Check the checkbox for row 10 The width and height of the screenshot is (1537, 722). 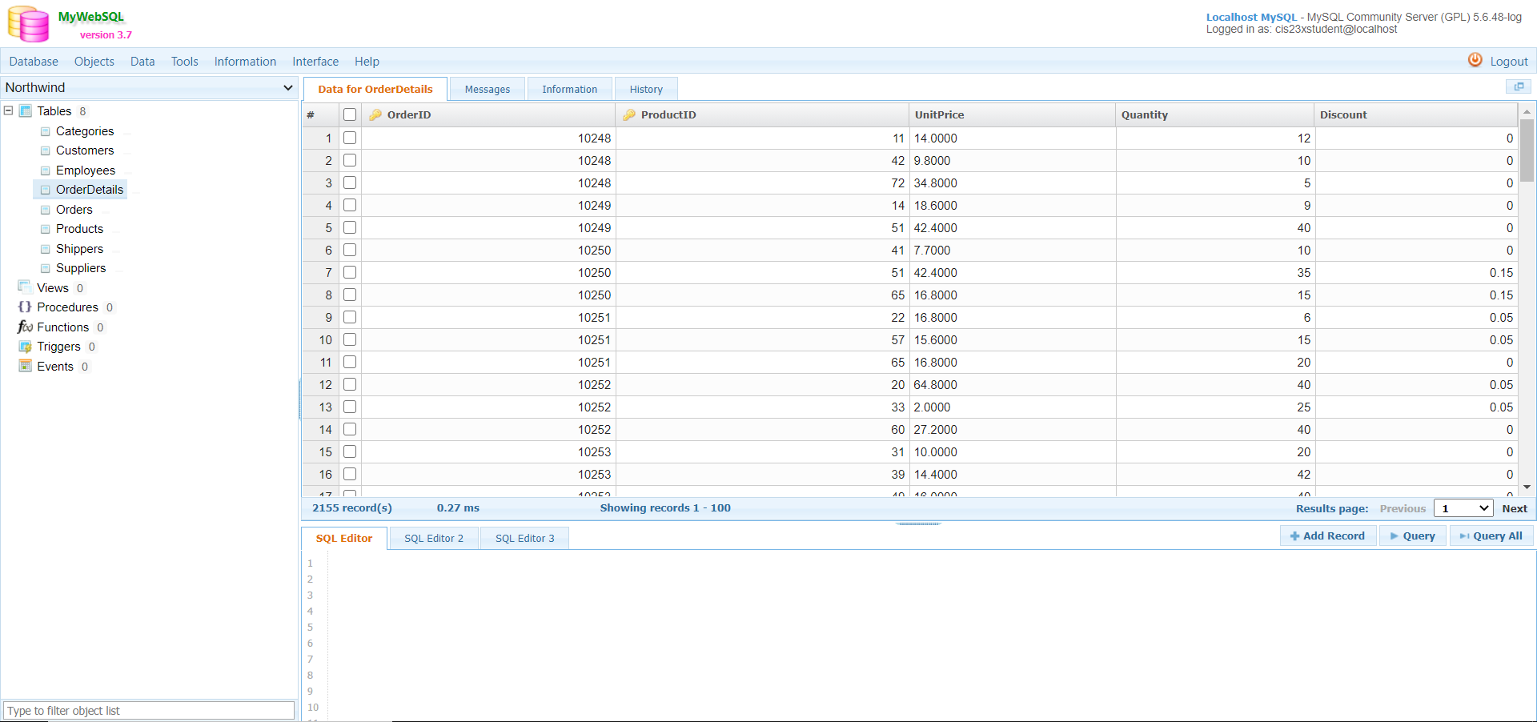click(x=350, y=339)
